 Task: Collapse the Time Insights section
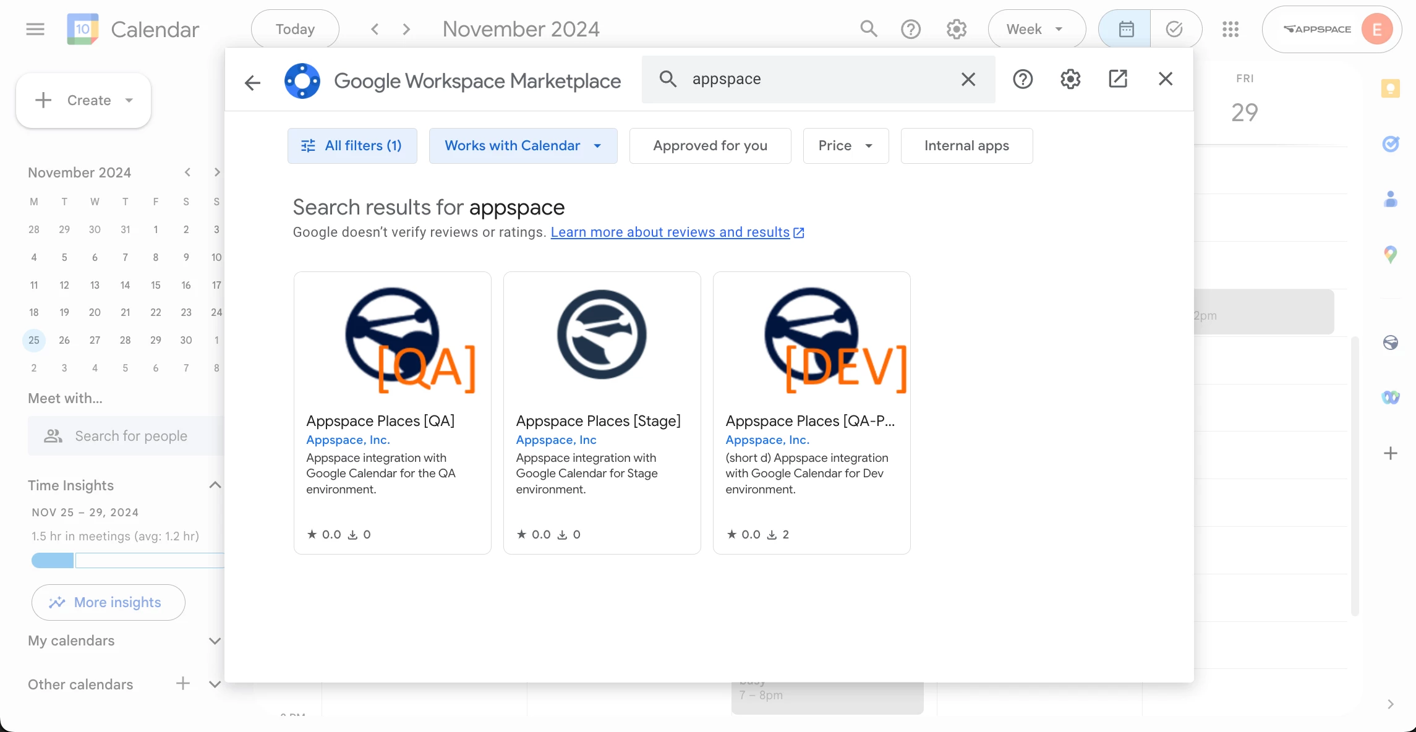pos(215,485)
